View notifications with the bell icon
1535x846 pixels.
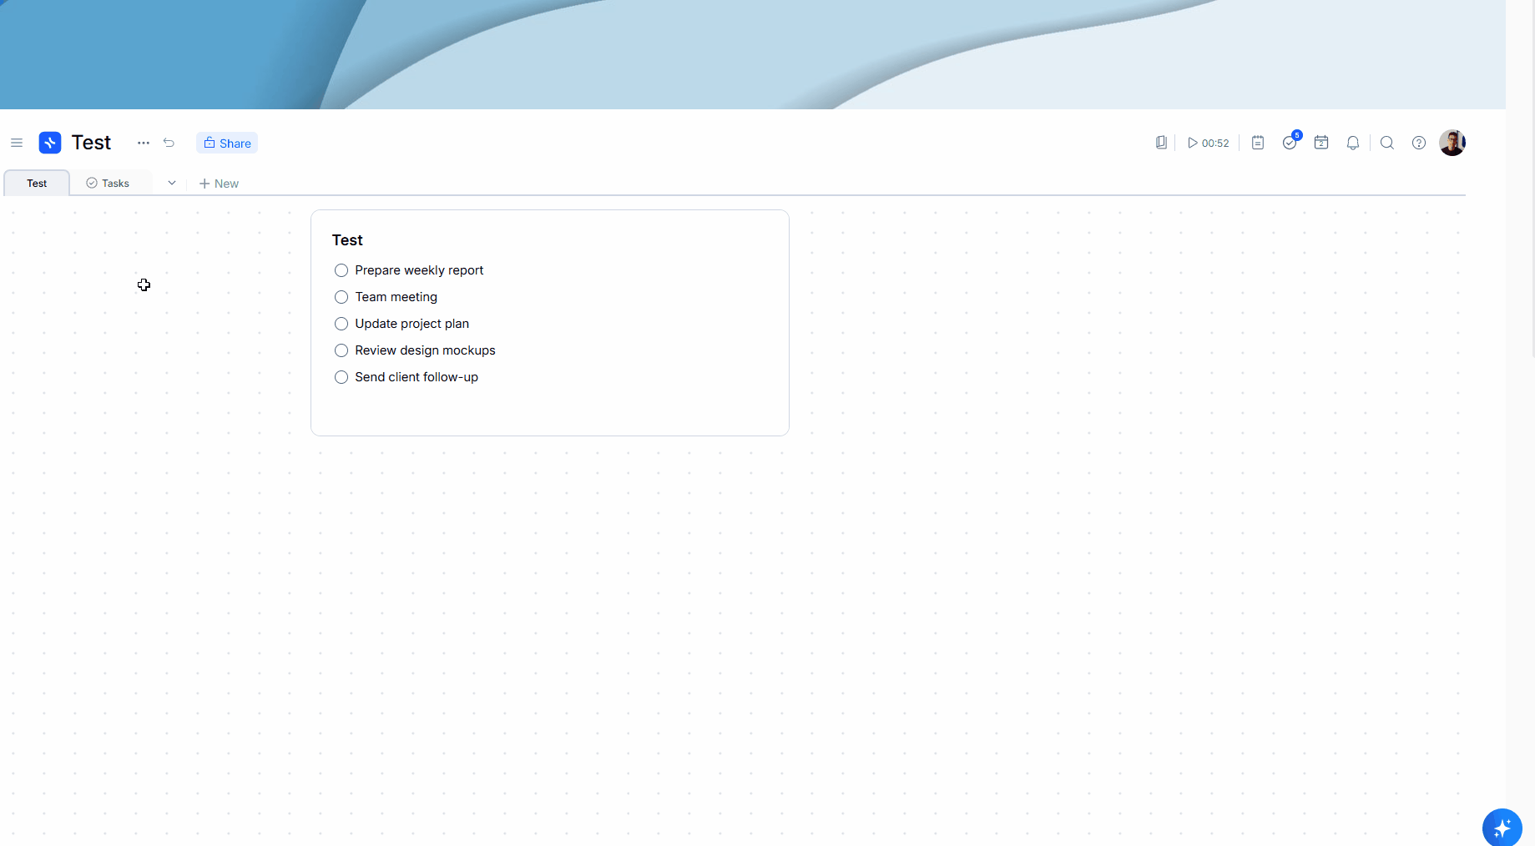point(1353,142)
